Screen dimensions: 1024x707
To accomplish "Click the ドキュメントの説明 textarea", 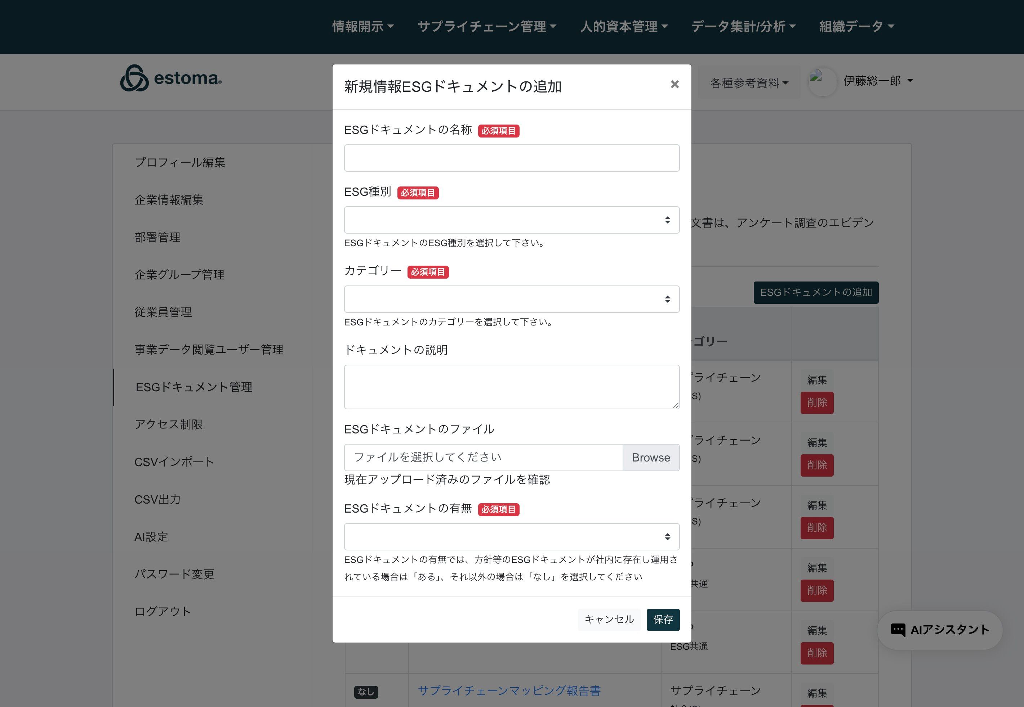I will (x=512, y=387).
